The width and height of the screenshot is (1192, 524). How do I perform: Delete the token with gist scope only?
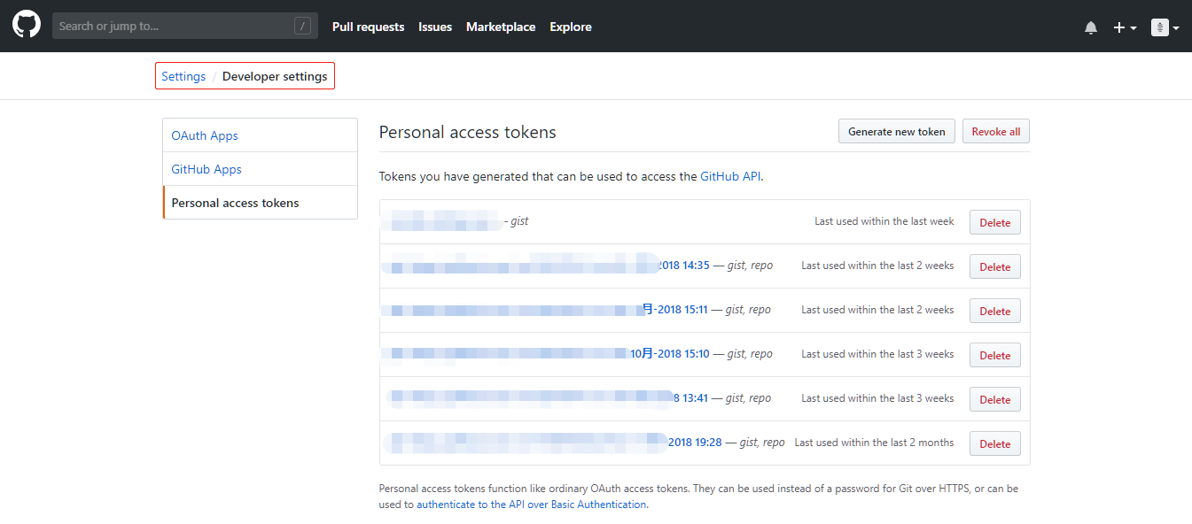(994, 222)
